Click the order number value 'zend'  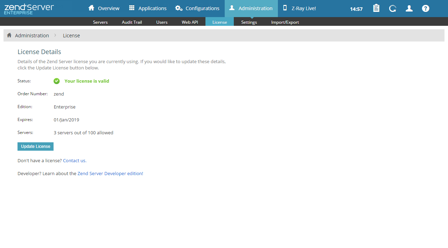(59, 94)
